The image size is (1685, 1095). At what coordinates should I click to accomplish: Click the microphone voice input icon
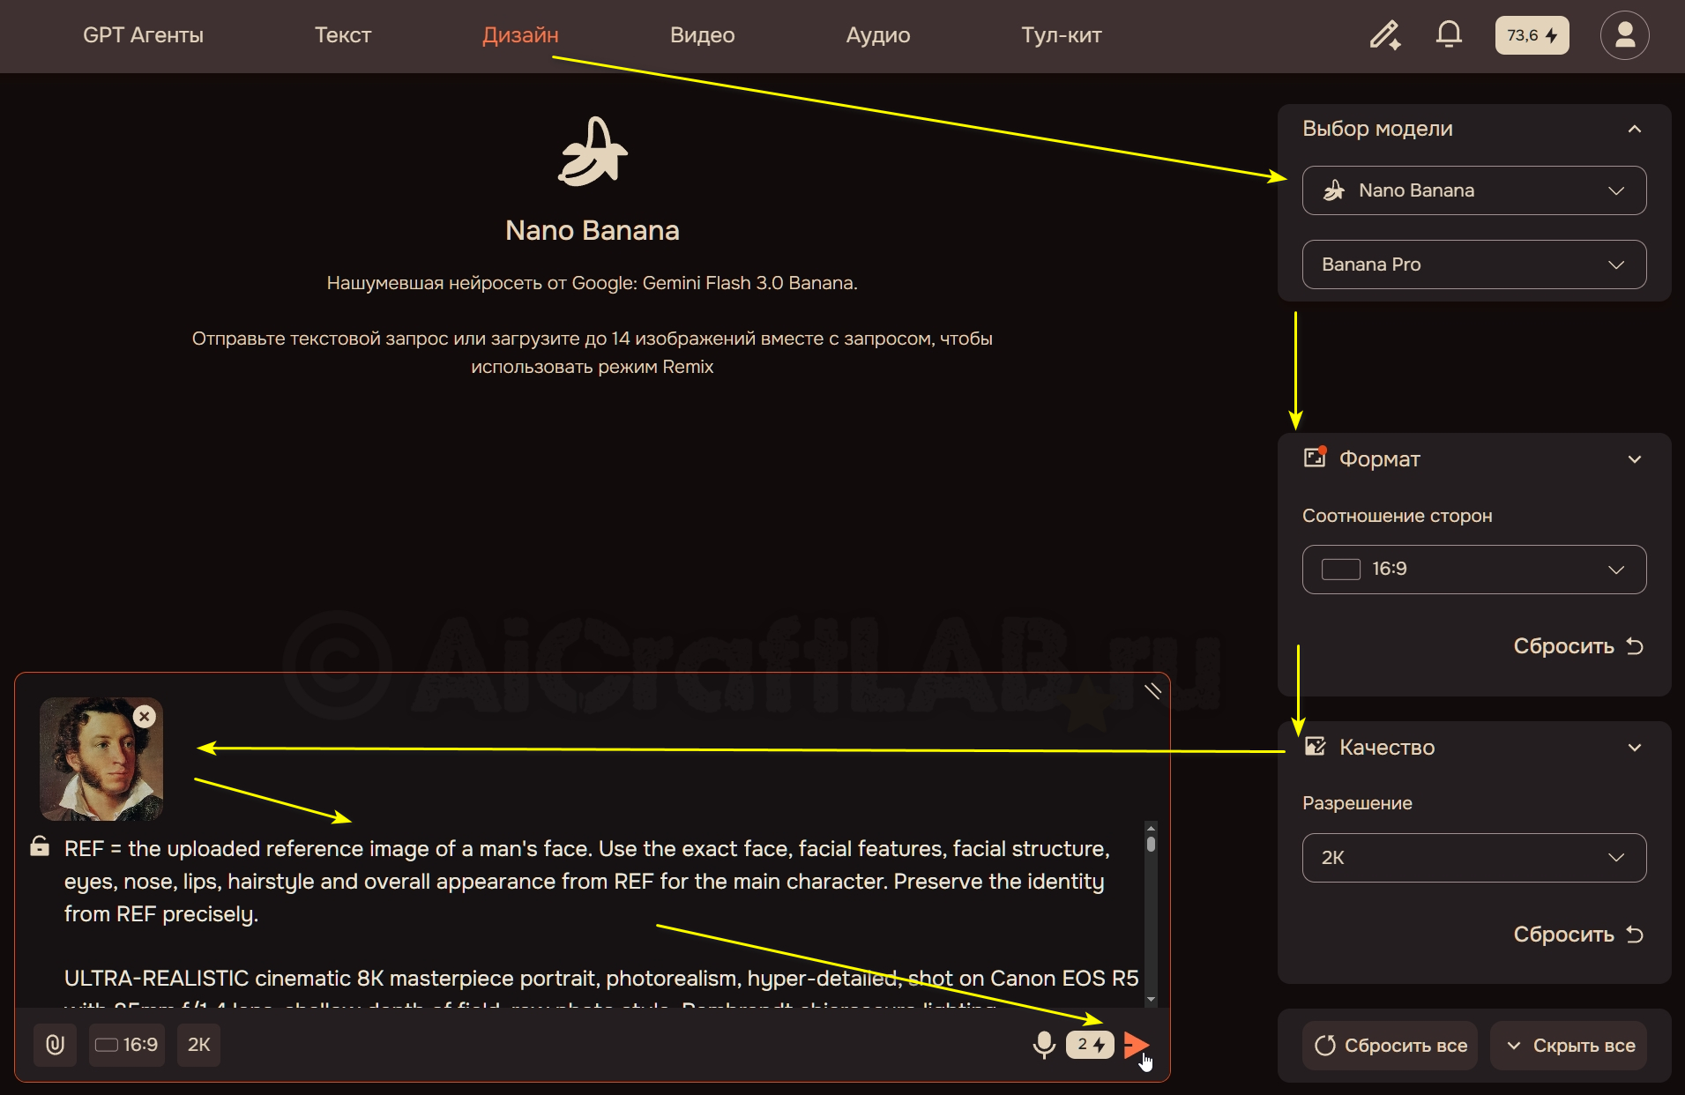pos(1044,1045)
